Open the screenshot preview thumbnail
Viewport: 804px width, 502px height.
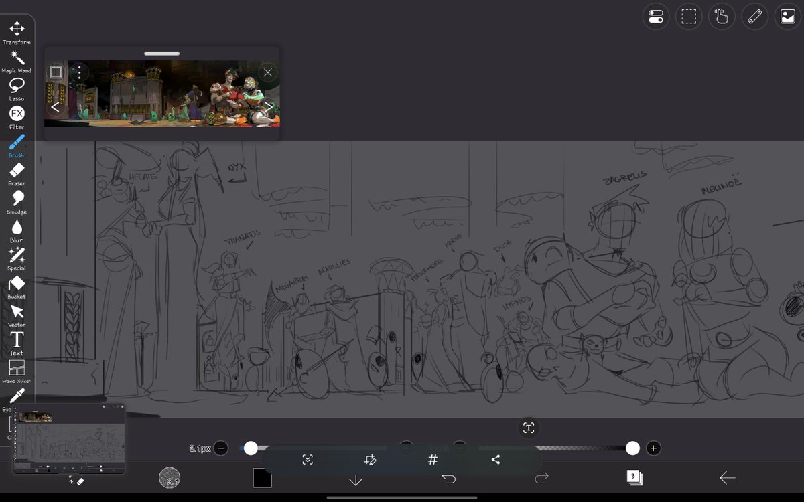point(69,438)
